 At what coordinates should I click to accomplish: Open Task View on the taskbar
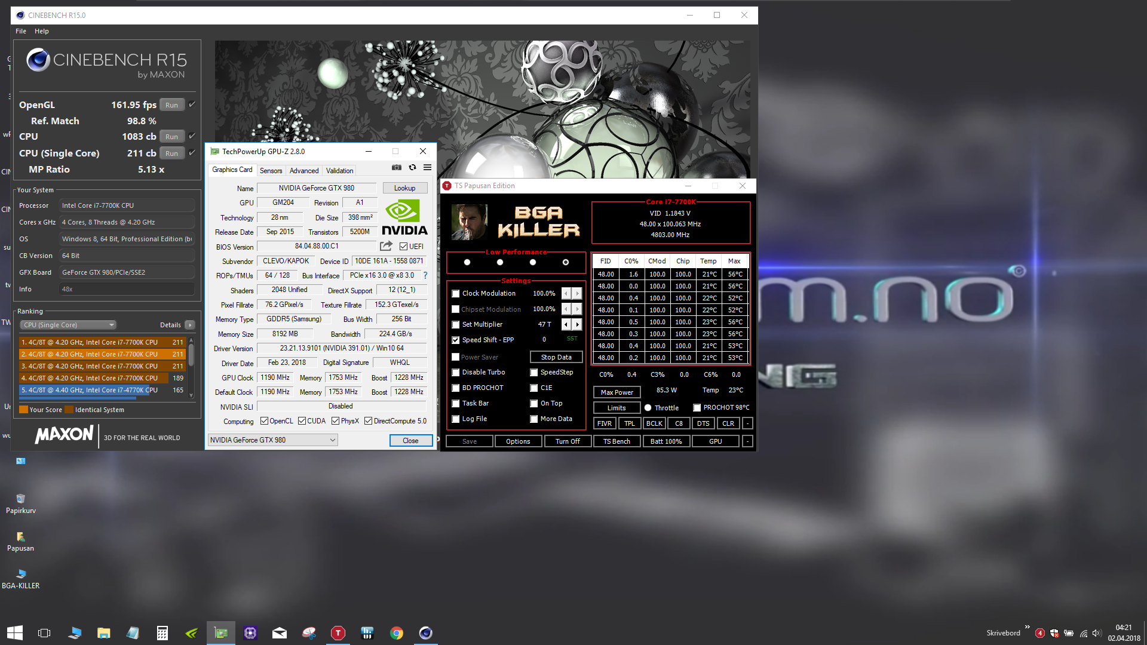tap(44, 633)
